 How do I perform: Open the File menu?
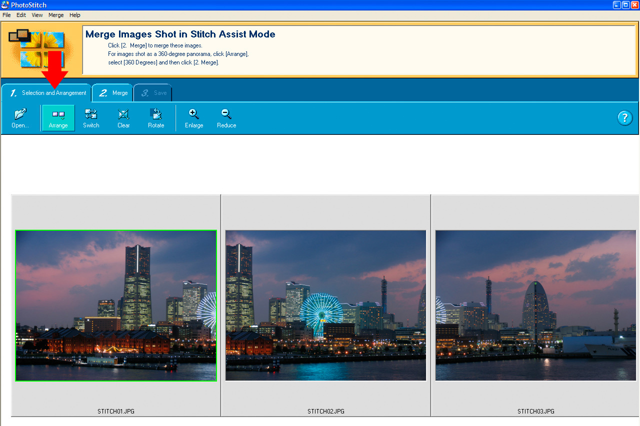point(6,15)
